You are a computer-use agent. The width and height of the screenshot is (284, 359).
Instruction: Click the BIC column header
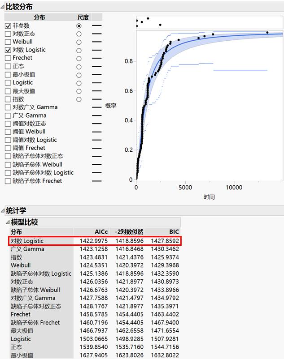pyautogui.click(x=174, y=232)
